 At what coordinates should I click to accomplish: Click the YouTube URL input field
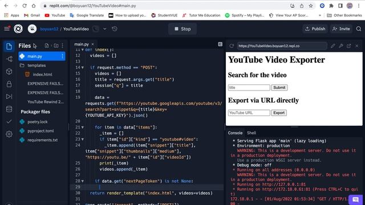[x=249, y=113]
